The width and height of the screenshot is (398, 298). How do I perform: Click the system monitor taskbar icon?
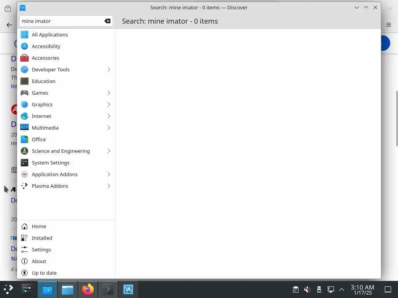coord(128,289)
